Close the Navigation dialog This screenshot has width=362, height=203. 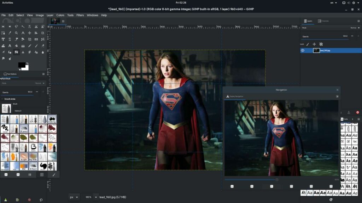point(337,90)
